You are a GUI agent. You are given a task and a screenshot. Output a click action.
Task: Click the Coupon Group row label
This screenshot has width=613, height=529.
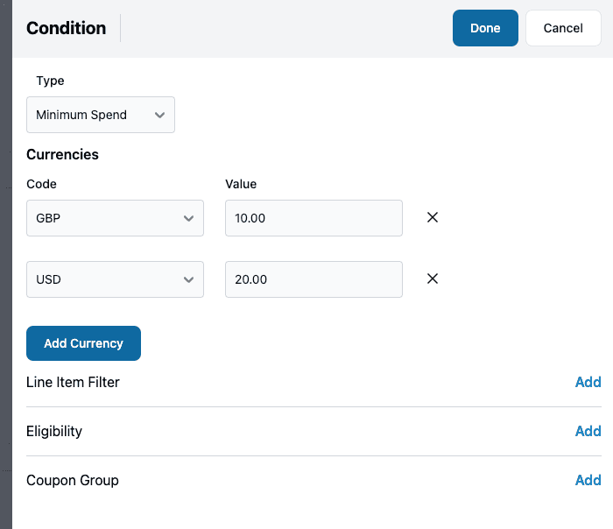tap(72, 480)
